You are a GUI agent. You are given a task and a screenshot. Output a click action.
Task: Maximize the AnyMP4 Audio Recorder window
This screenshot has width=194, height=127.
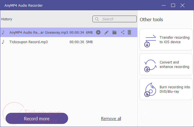tap(173, 5)
